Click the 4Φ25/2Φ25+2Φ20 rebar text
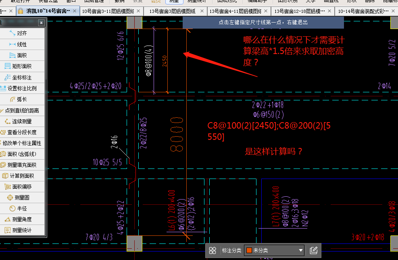The height and width of the screenshot is (260, 398). (96, 86)
